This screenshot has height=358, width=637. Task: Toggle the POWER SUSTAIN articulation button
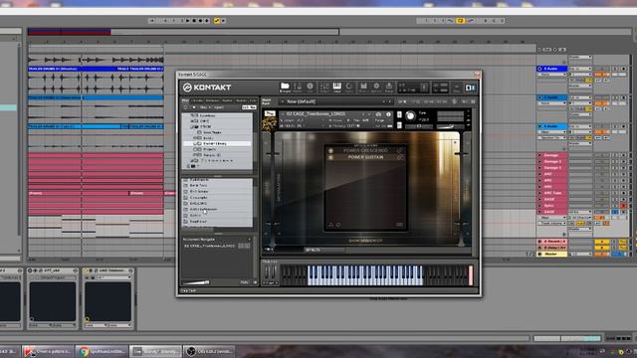click(x=330, y=157)
